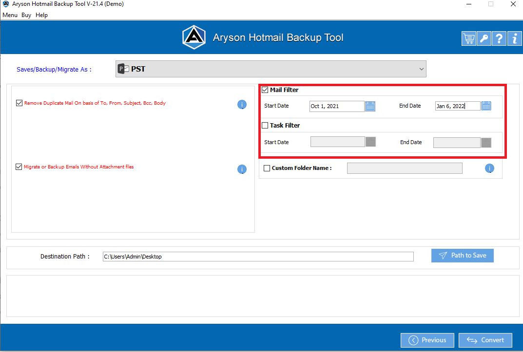This screenshot has height=352, width=523.
Task: Click the Path to Save button
Action: (x=462, y=256)
